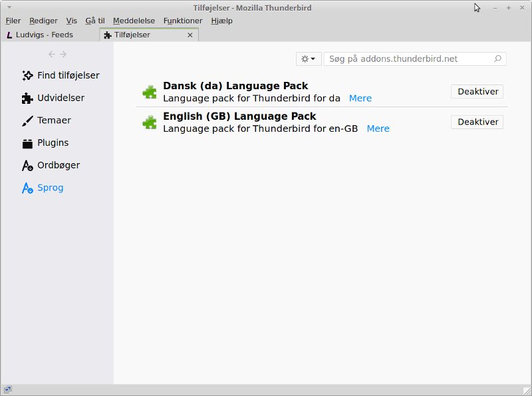The height and width of the screenshot is (396, 532).
Task: Open Mere link for Dansk language pack
Action: (x=360, y=98)
